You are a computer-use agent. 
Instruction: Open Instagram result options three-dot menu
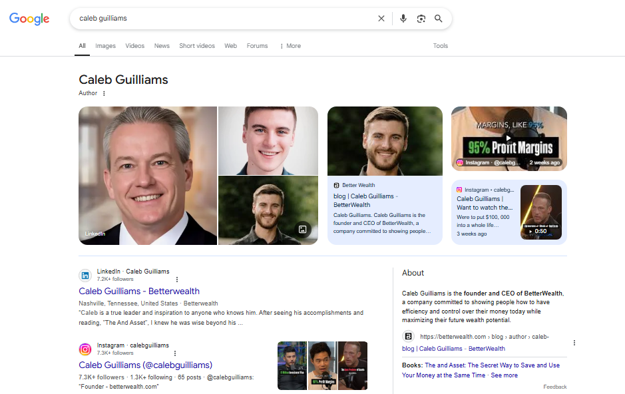175,353
